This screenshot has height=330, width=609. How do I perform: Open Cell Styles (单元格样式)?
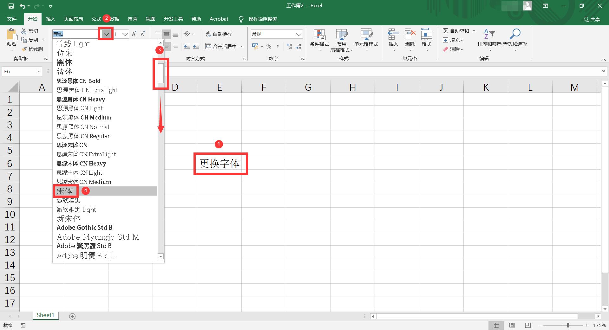[x=366, y=40]
